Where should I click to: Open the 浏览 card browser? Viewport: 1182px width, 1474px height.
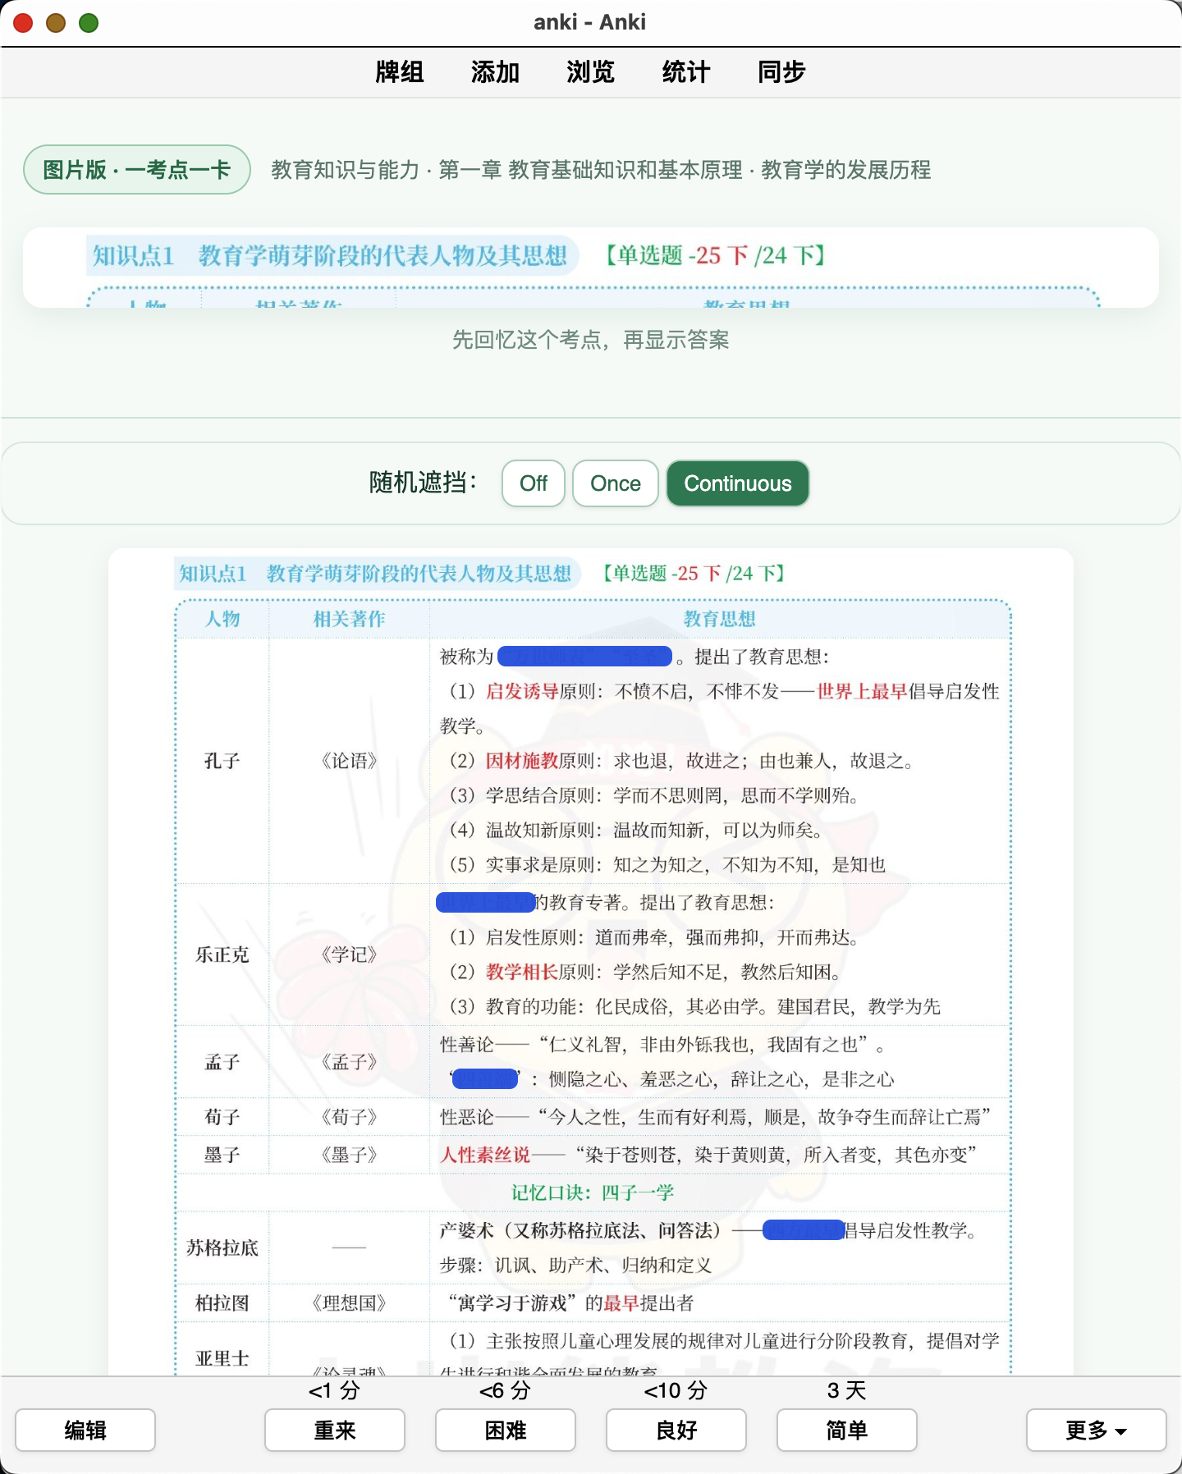click(590, 72)
